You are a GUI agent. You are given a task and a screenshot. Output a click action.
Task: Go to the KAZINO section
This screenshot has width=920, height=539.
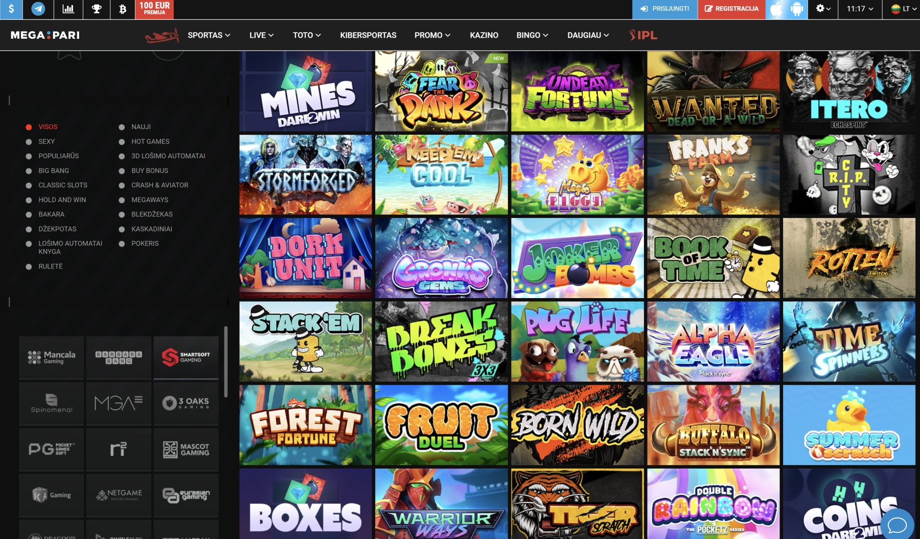pyautogui.click(x=484, y=35)
